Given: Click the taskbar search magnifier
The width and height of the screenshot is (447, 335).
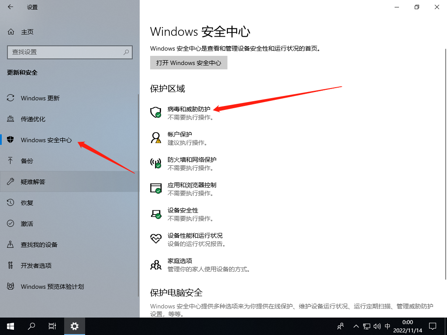Looking at the screenshot, I should (31, 326).
